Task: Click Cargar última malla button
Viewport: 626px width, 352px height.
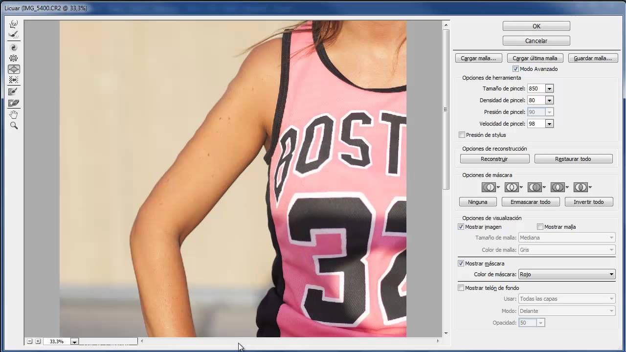Action: 535,58
